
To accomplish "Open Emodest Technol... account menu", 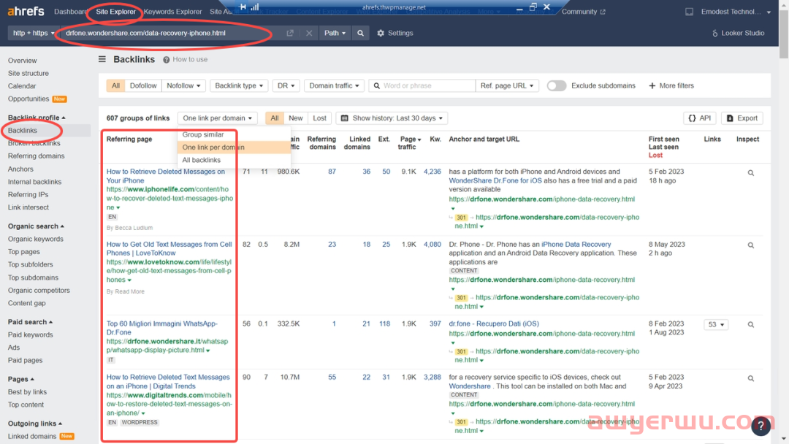I will (736, 12).
